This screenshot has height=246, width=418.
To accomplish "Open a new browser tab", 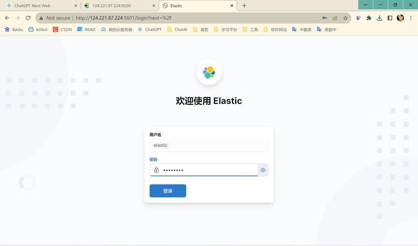I will click(244, 5).
